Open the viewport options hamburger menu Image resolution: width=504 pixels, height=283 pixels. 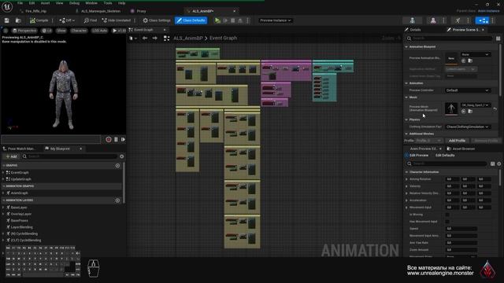point(6,31)
